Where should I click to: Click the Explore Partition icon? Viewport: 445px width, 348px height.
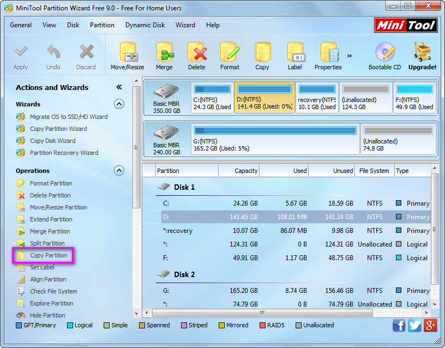[20, 303]
